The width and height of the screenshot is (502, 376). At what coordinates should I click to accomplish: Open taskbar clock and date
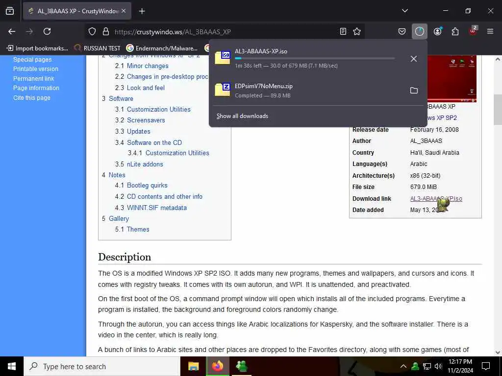pyautogui.click(x=460, y=366)
